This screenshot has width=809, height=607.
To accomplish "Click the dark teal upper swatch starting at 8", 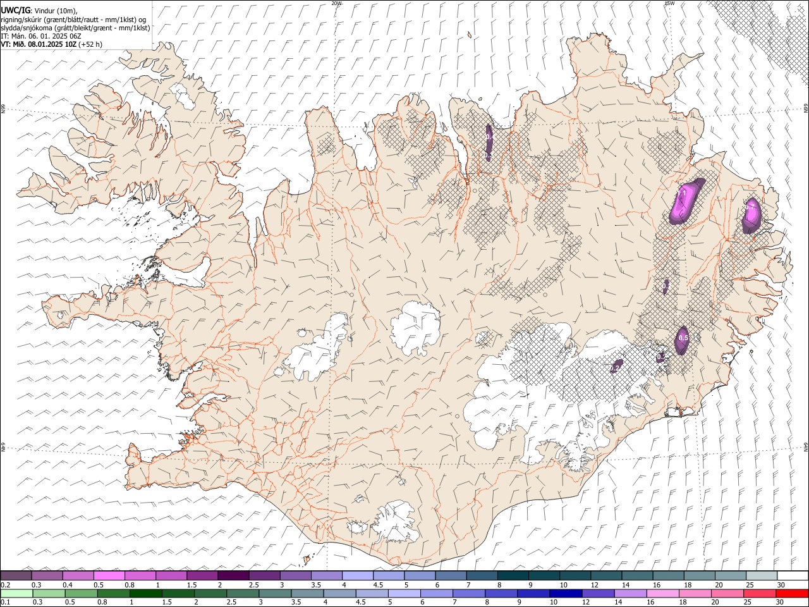I will coord(513,575).
